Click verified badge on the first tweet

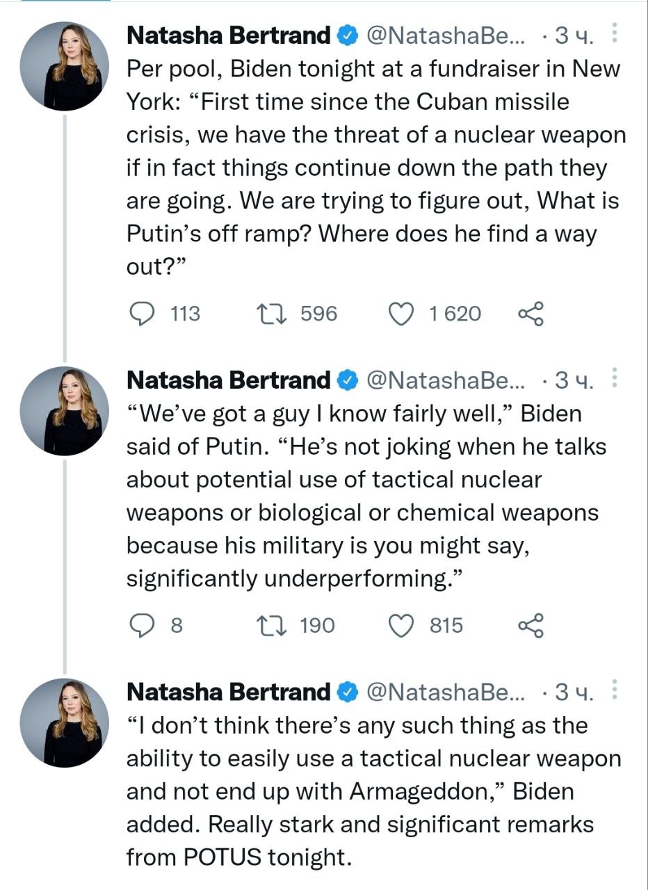[x=348, y=34]
